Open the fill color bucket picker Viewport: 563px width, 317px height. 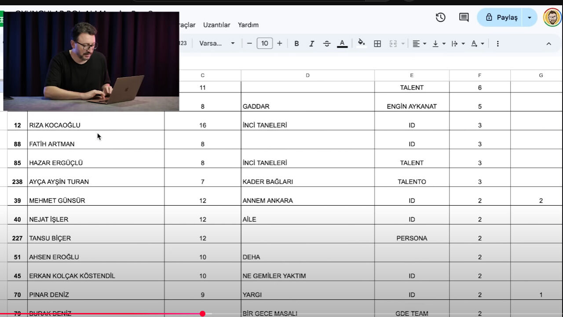(x=361, y=43)
